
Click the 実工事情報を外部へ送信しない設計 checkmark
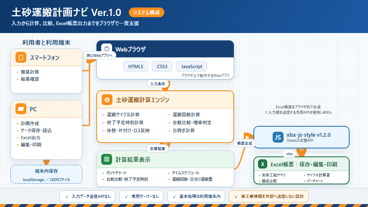236,197
